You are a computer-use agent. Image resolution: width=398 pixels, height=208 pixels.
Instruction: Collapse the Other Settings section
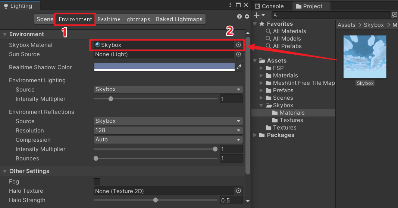[4, 171]
